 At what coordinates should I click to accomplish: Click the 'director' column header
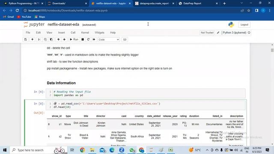(101, 116)
